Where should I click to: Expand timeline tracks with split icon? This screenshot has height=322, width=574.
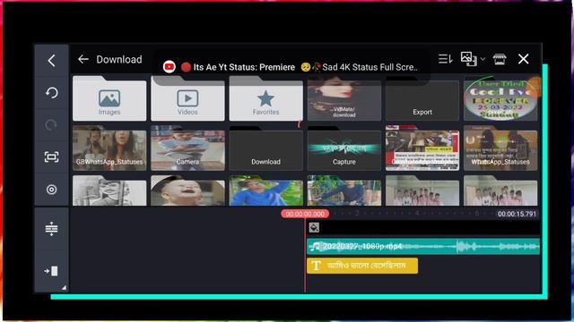[52, 229]
